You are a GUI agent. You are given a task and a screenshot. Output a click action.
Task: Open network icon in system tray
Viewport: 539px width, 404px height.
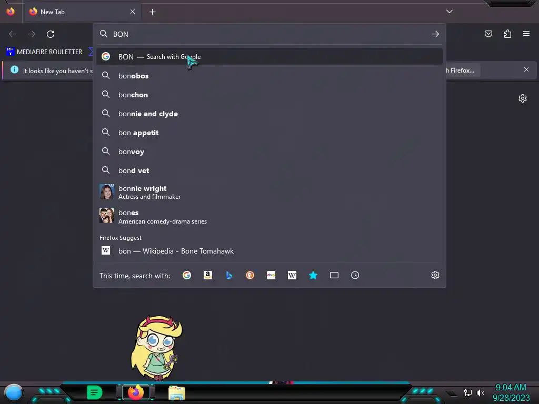pyautogui.click(x=467, y=392)
